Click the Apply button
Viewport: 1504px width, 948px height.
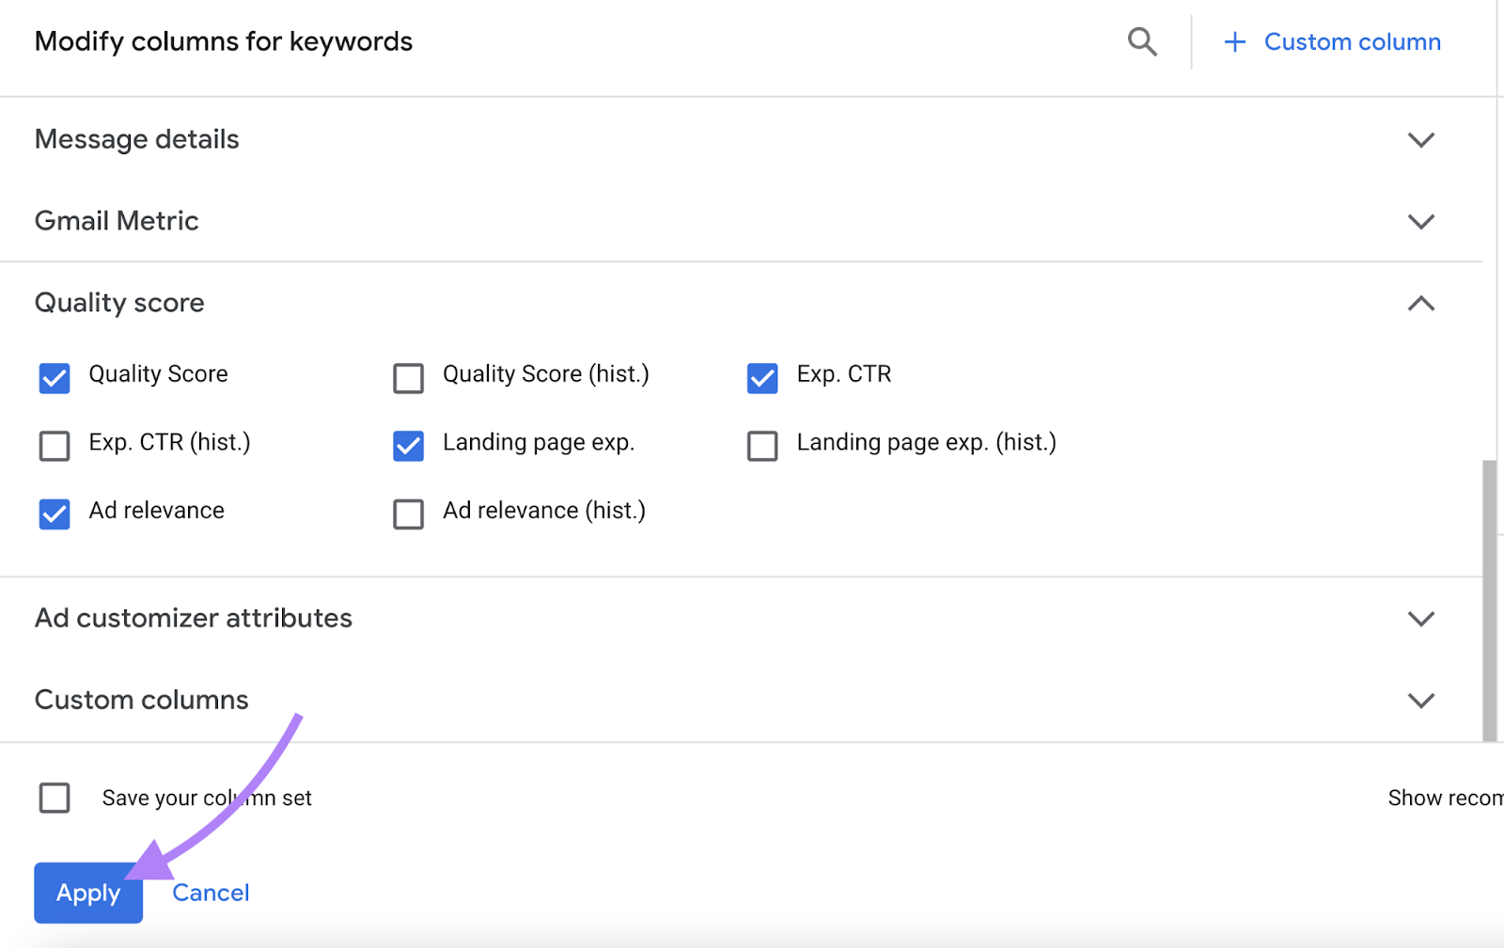87,893
